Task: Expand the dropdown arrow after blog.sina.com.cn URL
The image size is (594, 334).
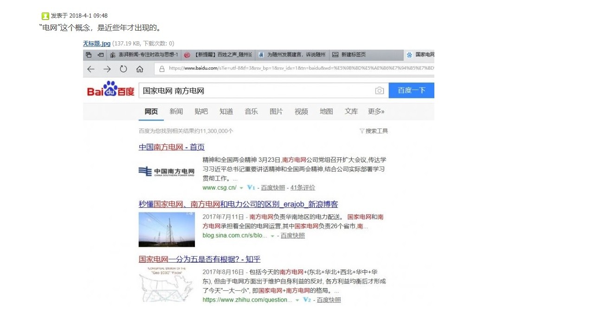Action: coord(272,236)
